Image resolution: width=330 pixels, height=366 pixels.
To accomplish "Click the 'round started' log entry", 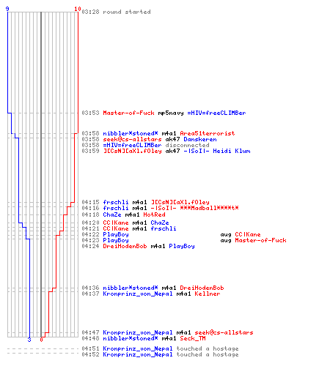I will (127, 12).
